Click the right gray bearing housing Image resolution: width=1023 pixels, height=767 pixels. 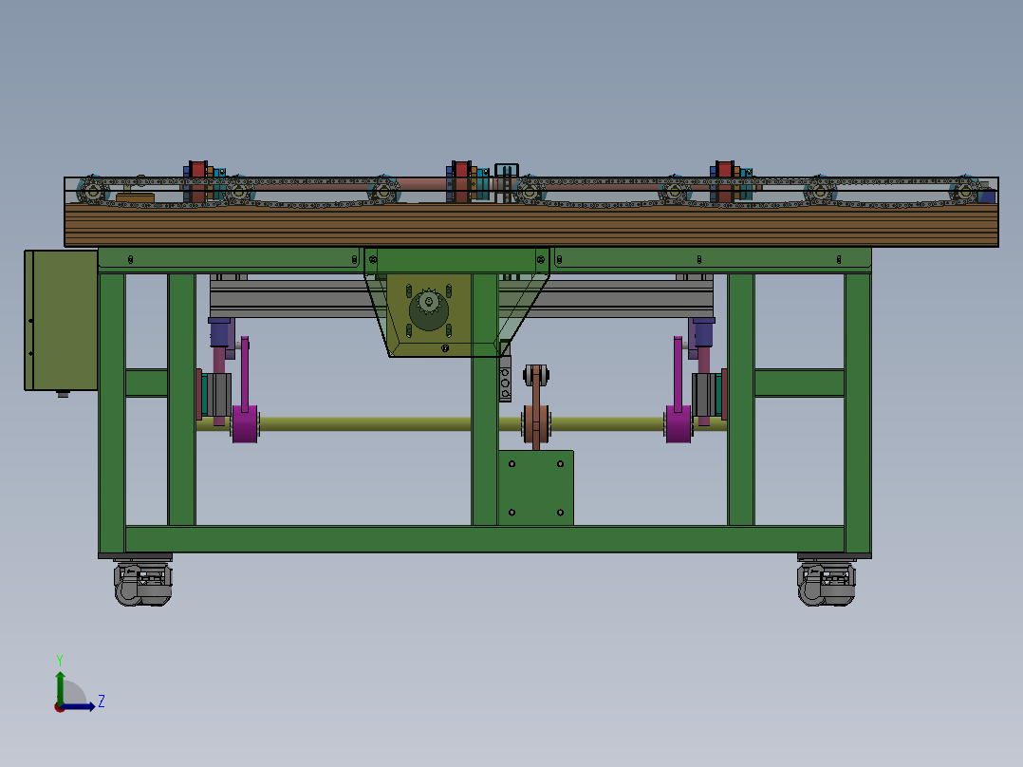pyautogui.click(x=704, y=395)
